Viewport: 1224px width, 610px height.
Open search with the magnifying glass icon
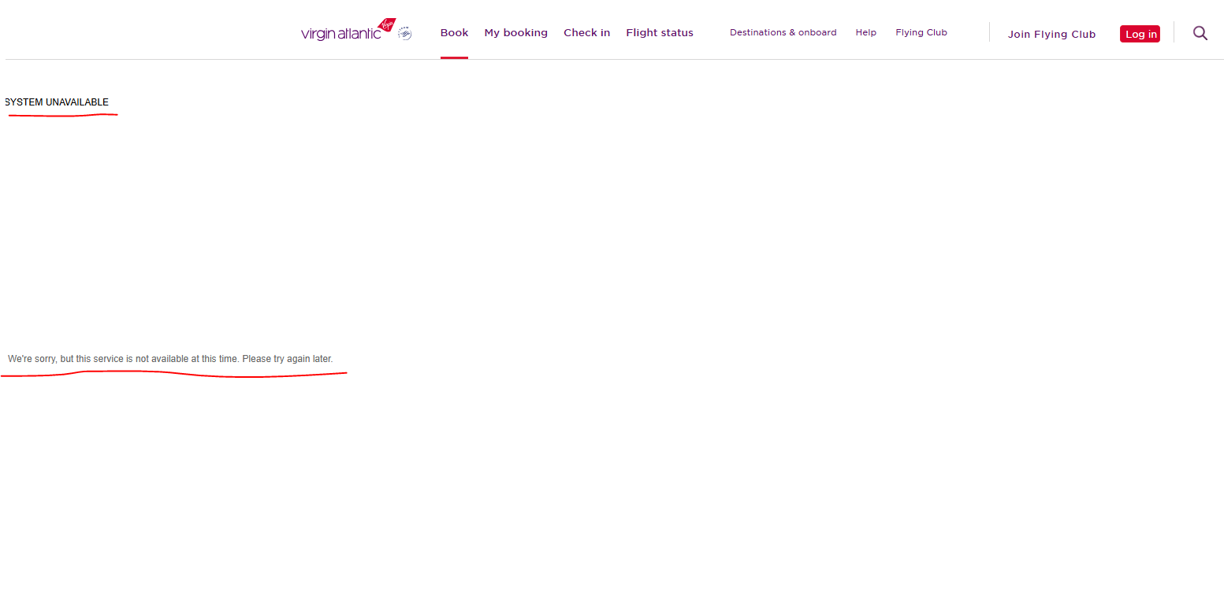1200,33
